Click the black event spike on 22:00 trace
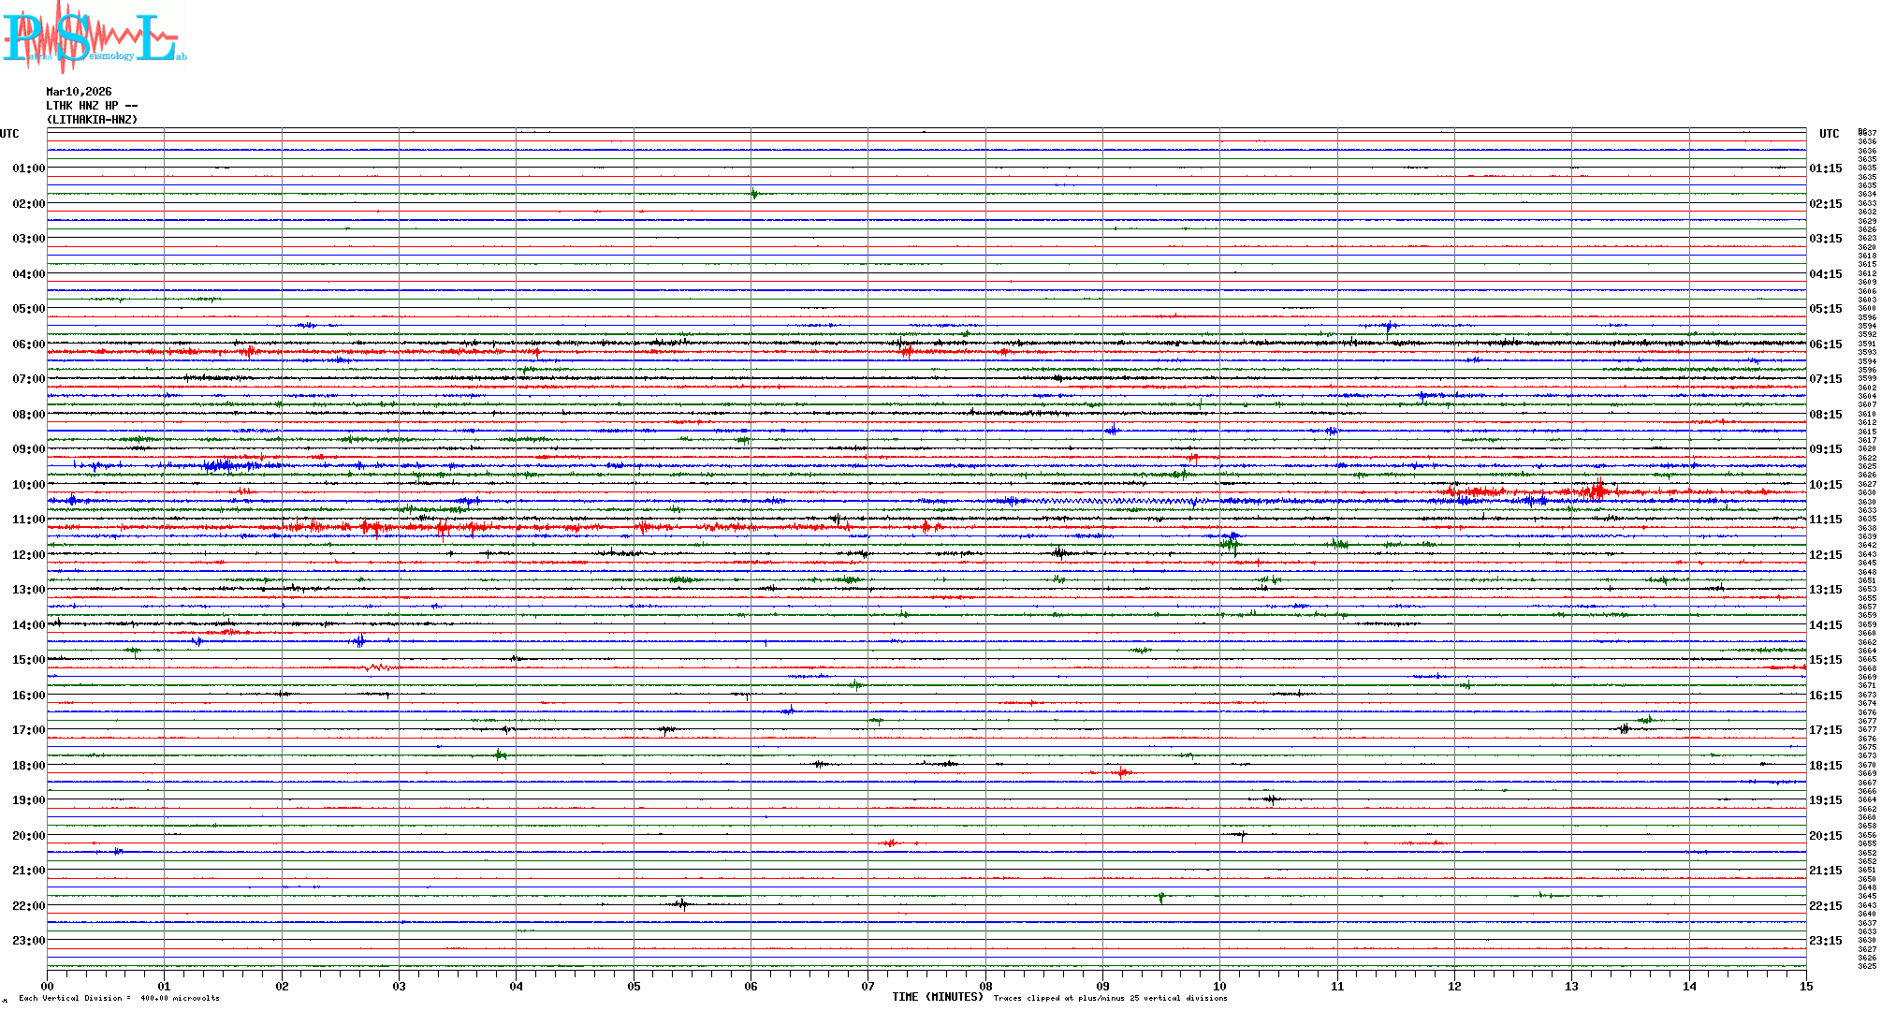 click(x=681, y=904)
